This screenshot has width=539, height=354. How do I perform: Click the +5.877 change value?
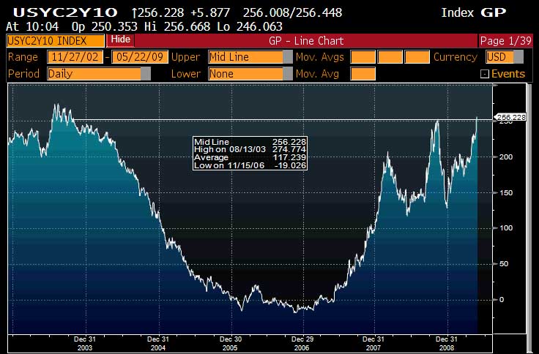click(x=210, y=13)
